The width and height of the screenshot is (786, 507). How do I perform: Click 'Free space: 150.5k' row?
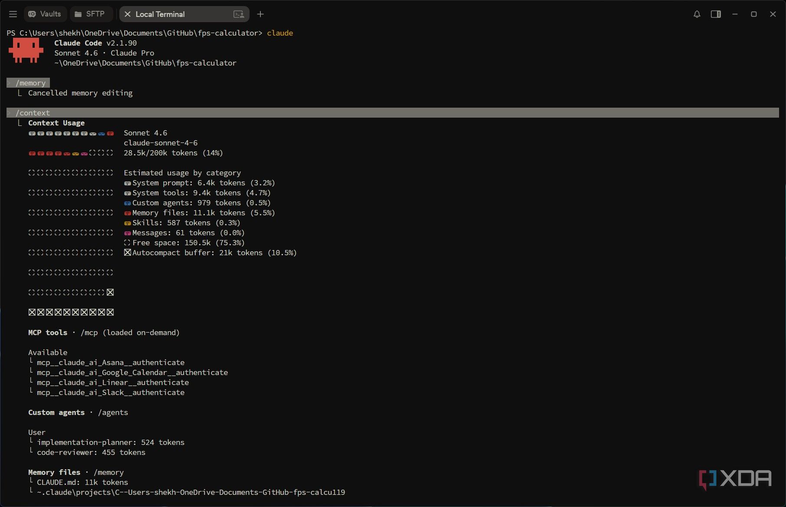(184, 243)
